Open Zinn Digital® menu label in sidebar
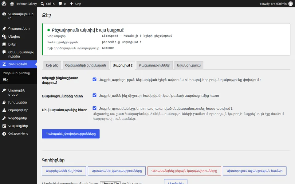Image resolution: width=295 pixels, height=184 pixels. click(18, 64)
